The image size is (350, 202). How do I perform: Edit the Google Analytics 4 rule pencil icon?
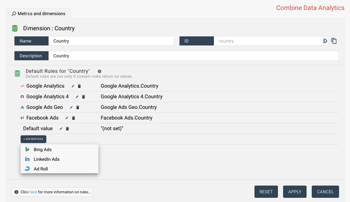77,97
